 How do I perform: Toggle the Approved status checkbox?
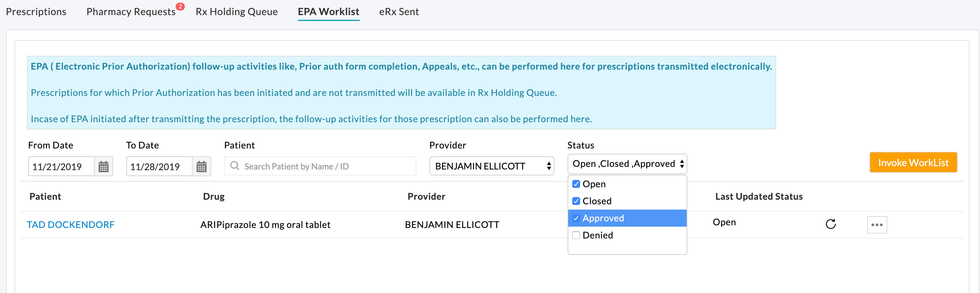tap(576, 218)
